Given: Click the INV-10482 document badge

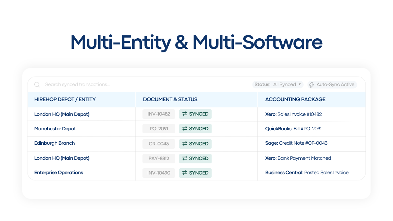Looking at the screenshot, I should pyautogui.click(x=159, y=114).
